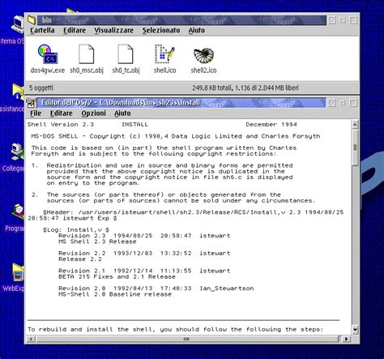Screen dimensions: 384x359
Task: Click the bin window title bar
Action: tap(181, 20)
